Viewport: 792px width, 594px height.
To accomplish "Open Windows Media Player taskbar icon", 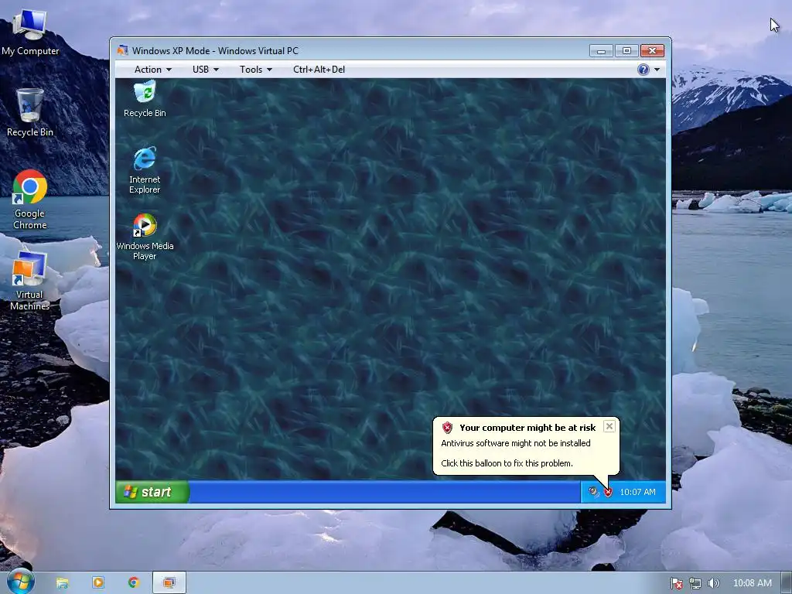I will [98, 583].
